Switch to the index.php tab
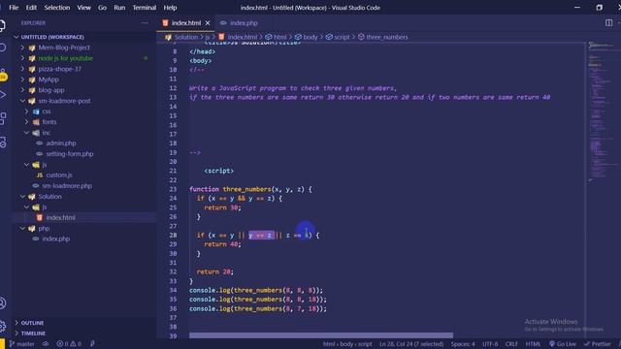This screenshot has width=621, height=349. (240, 23)
